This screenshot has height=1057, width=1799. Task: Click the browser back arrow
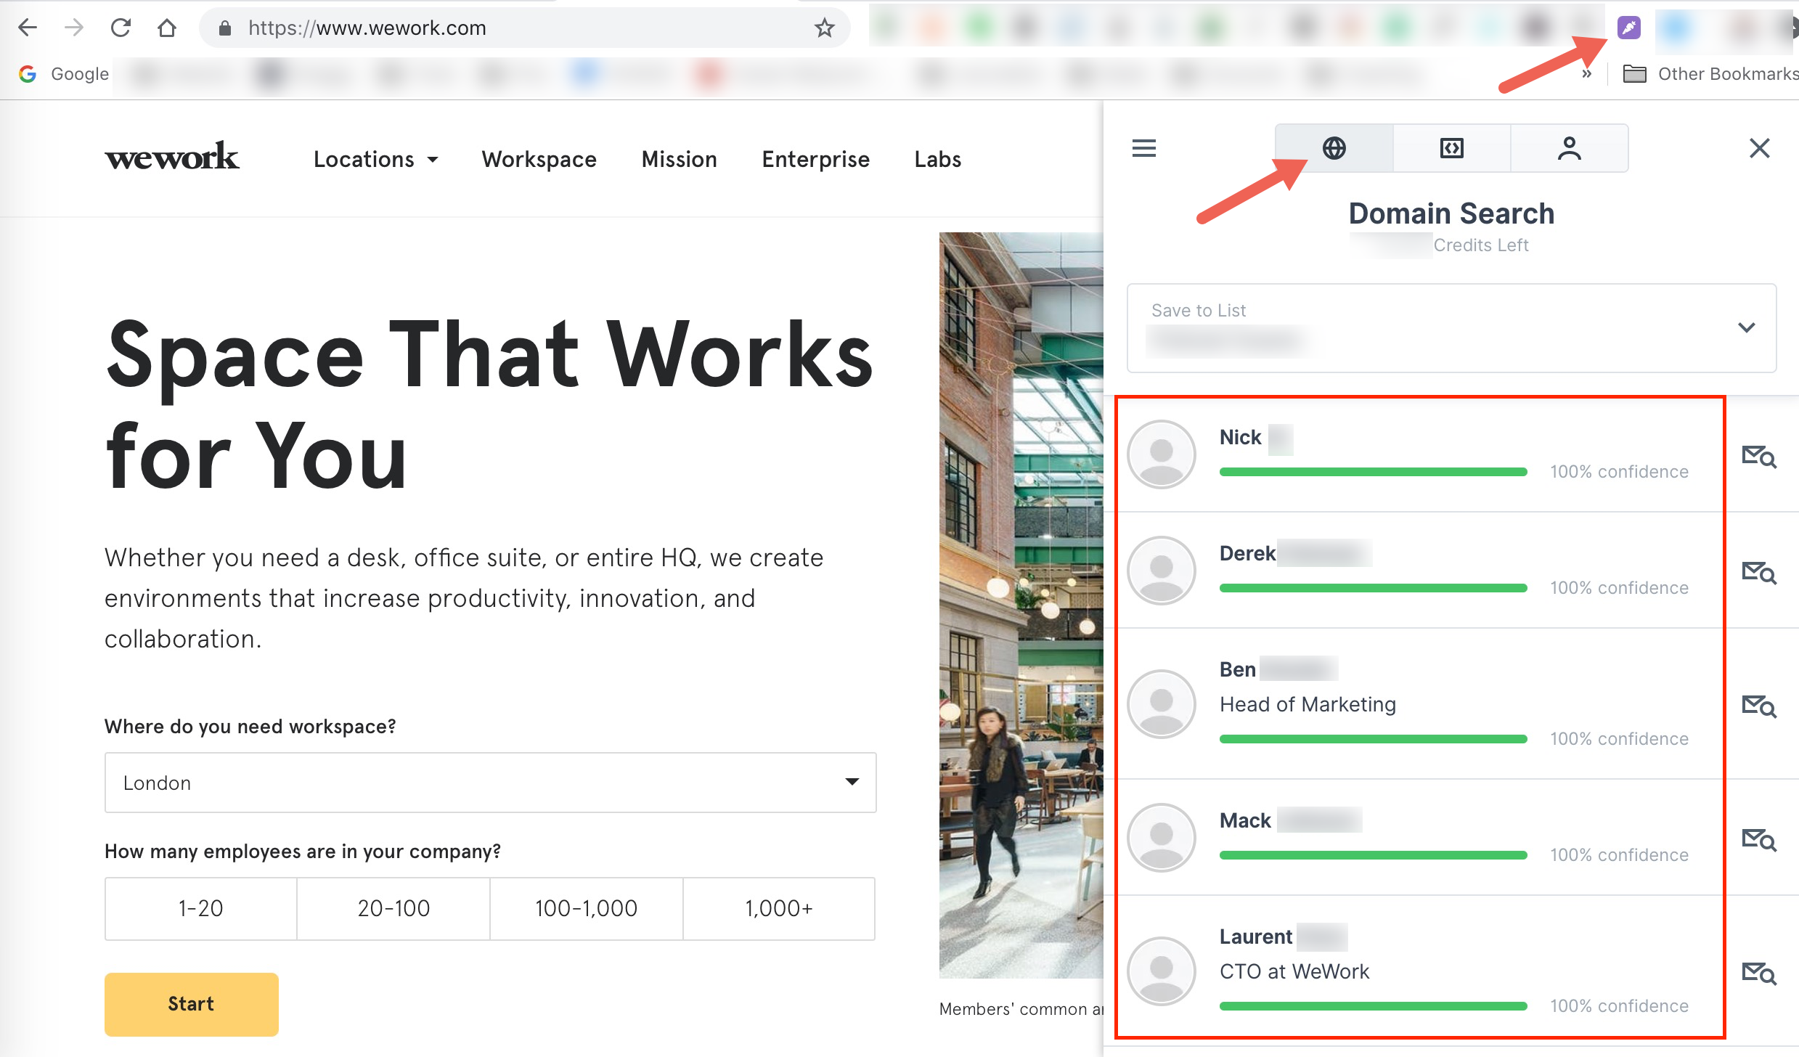point(28,28)
